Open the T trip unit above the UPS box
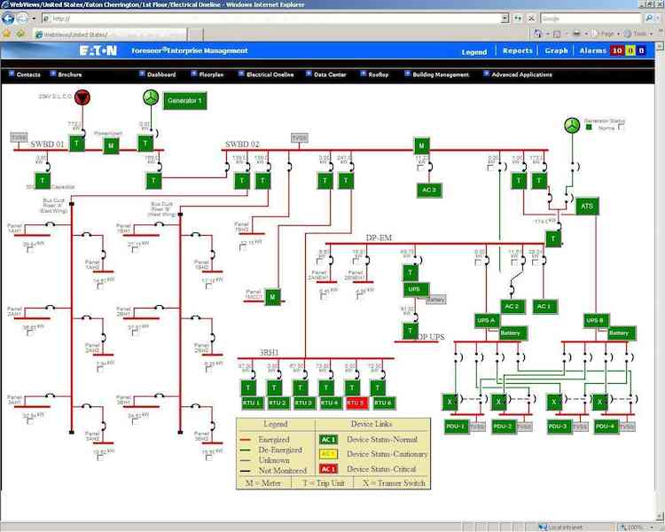Viewport: 665px width, 532px height. 411,272
